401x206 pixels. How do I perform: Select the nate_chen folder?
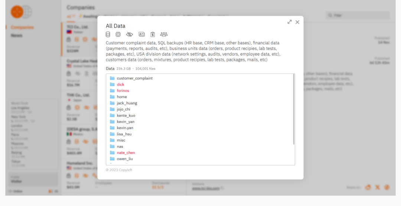click(x=126, y=153)
